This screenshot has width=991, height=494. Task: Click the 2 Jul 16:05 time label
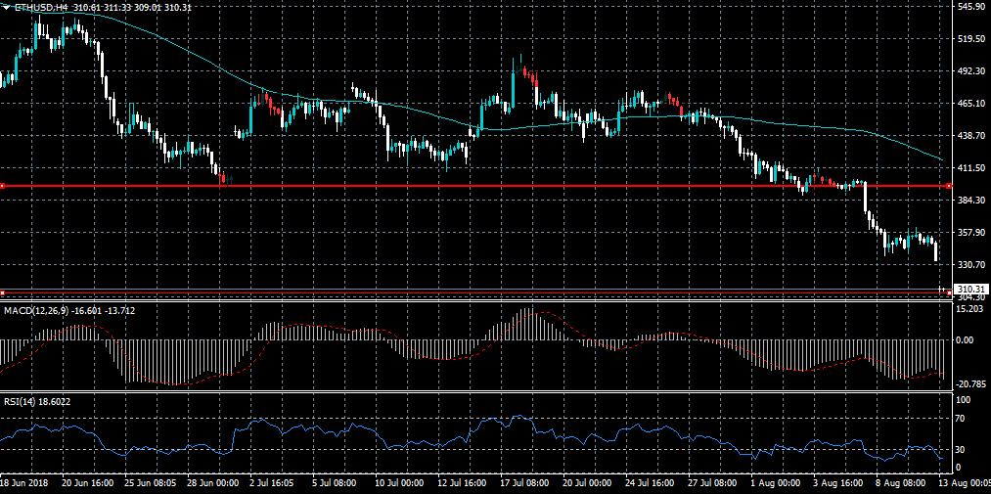[x=274, y=482]
